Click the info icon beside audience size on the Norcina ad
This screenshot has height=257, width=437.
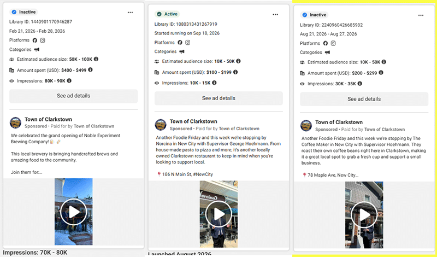pyautogui.click(x=238, y=61)
